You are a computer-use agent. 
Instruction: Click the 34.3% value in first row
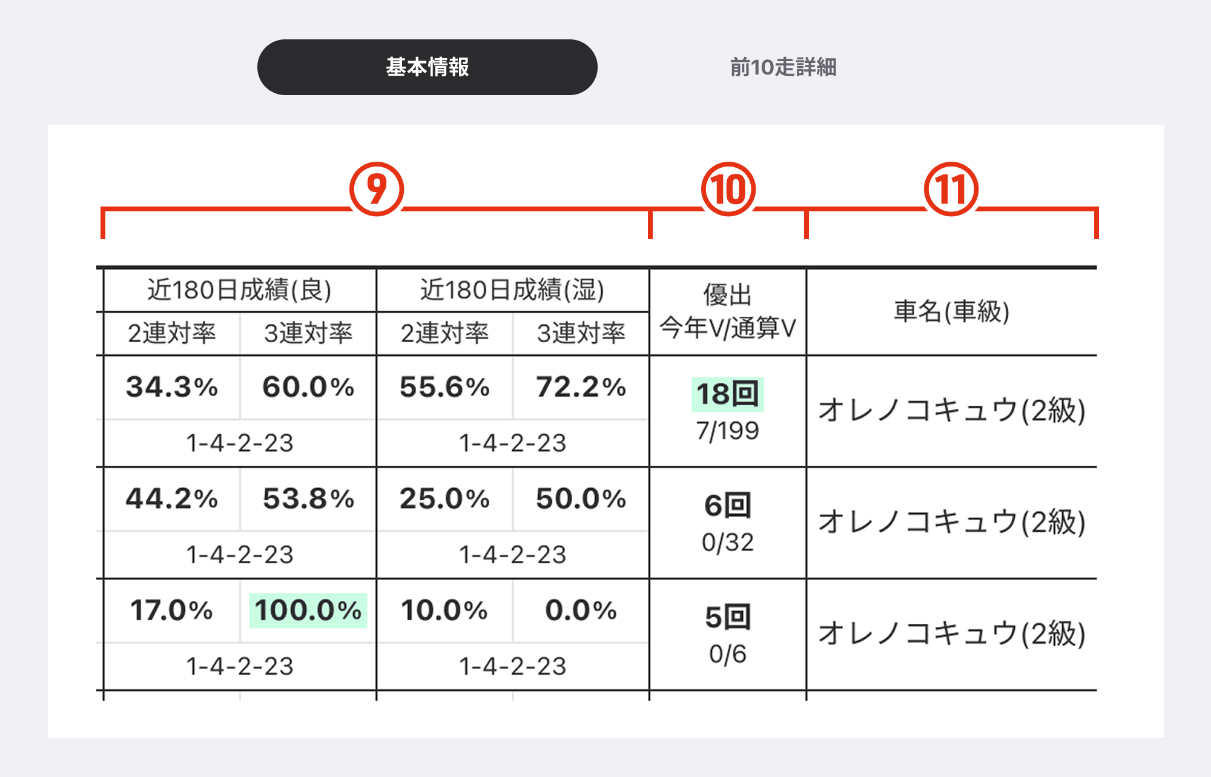point(172,388)
